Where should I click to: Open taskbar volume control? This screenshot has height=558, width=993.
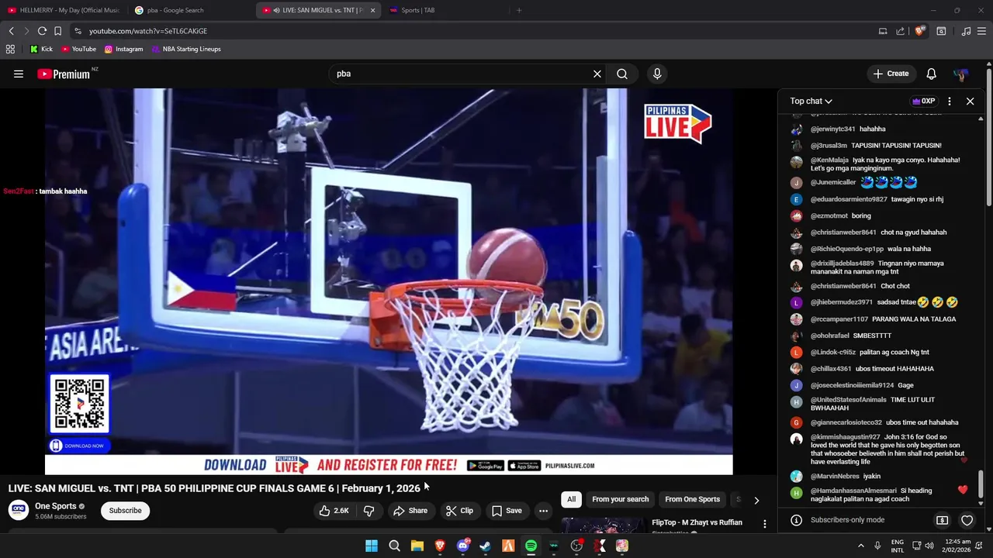coord(929,546)
